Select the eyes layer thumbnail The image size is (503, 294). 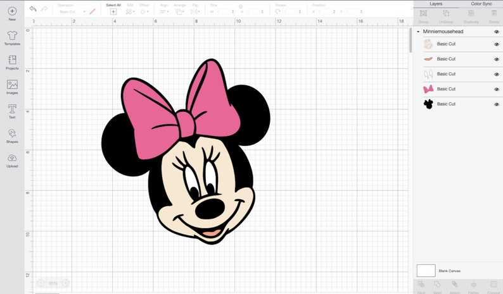tap(428, 75)
